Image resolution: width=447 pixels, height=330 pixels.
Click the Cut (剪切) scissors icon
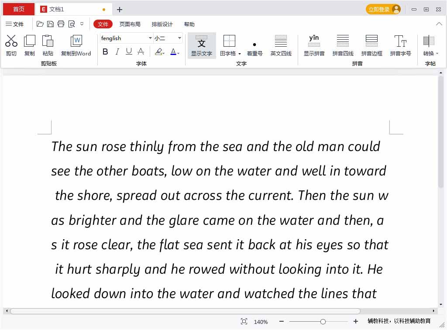11,41
